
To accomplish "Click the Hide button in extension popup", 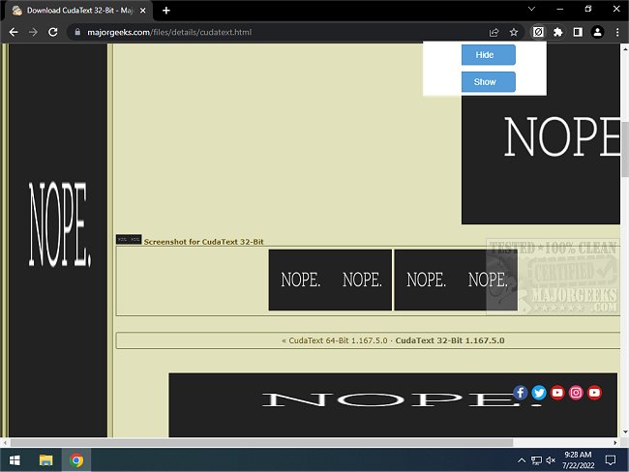I will click(488, 55).
